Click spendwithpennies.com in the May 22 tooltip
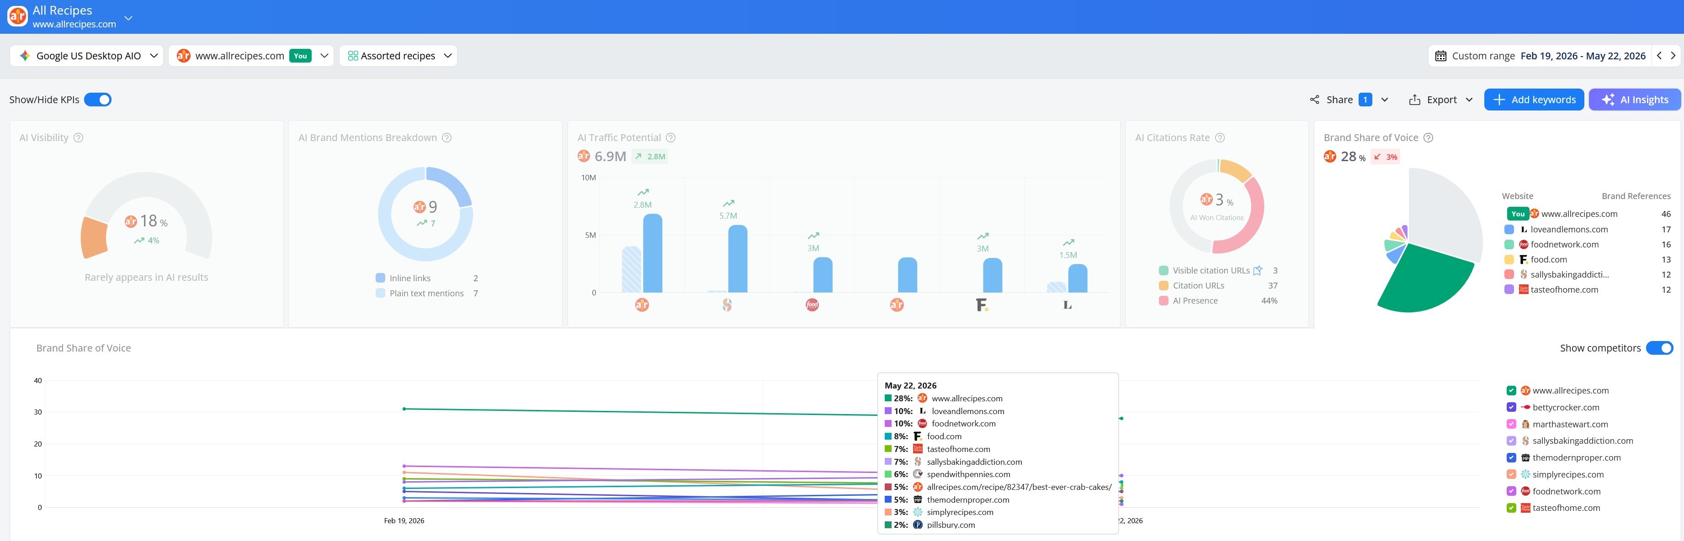The image size is (1684, 541). [968, 474]
